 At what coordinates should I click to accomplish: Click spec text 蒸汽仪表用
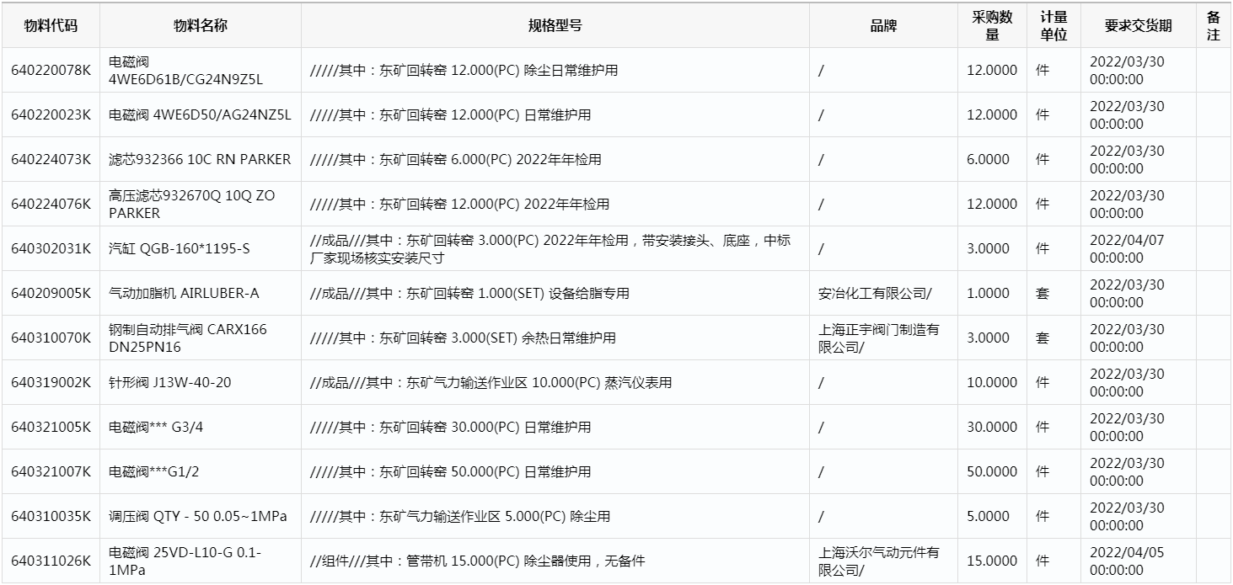coord(491,383)
